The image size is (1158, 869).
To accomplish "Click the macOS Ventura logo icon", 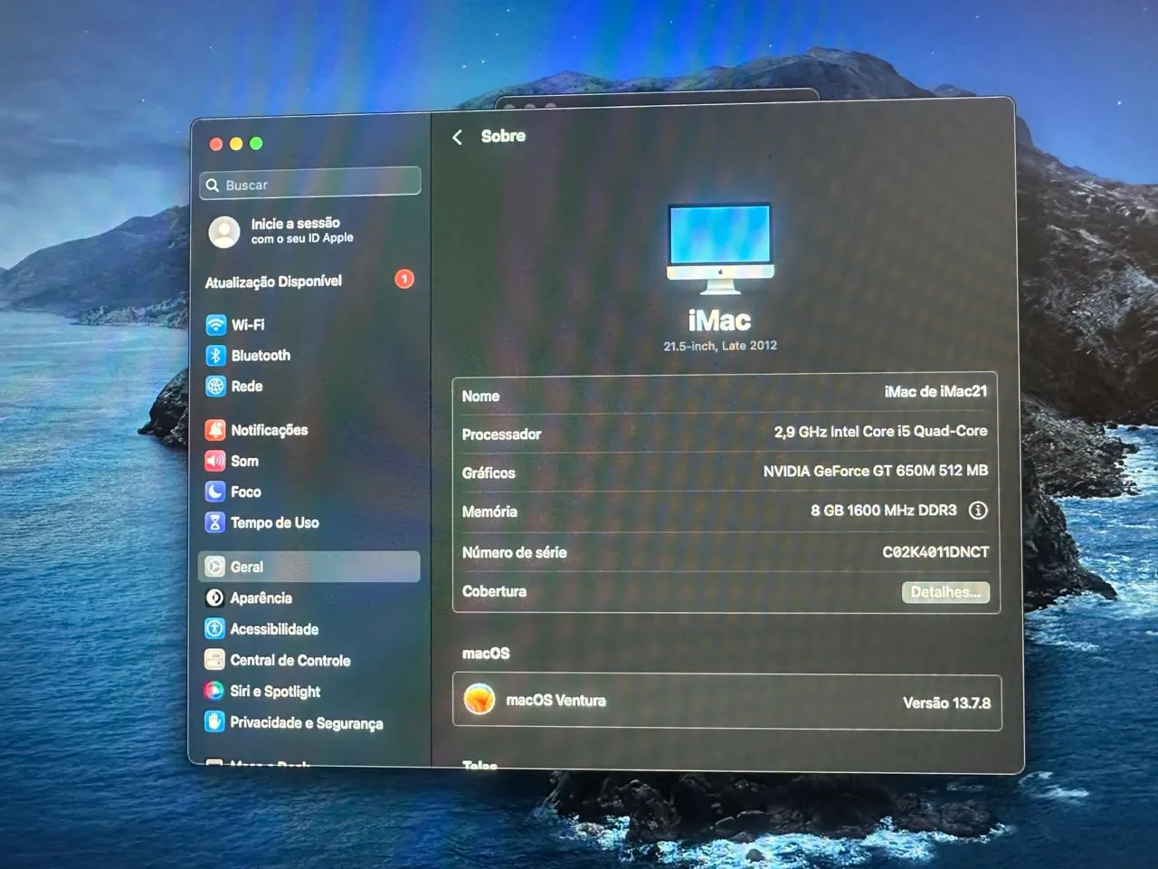I will [x=479, y=700].
